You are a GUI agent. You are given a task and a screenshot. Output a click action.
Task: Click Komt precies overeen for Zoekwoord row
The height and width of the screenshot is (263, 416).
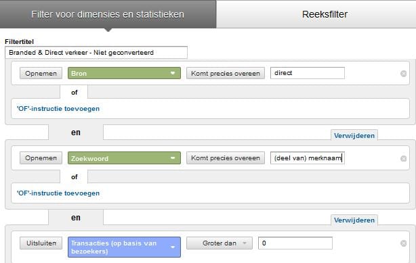[226, 158]
